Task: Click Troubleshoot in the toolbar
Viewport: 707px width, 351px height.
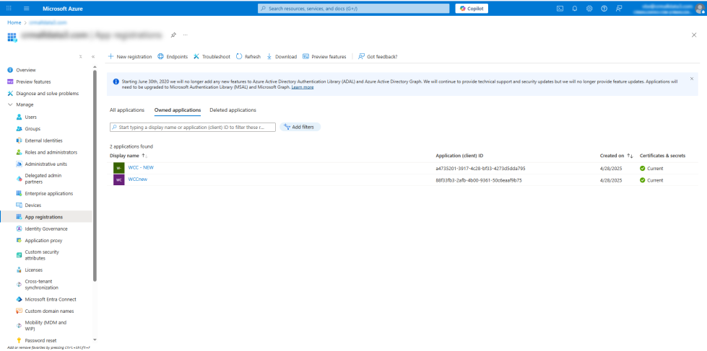Action: coord(212,57)
